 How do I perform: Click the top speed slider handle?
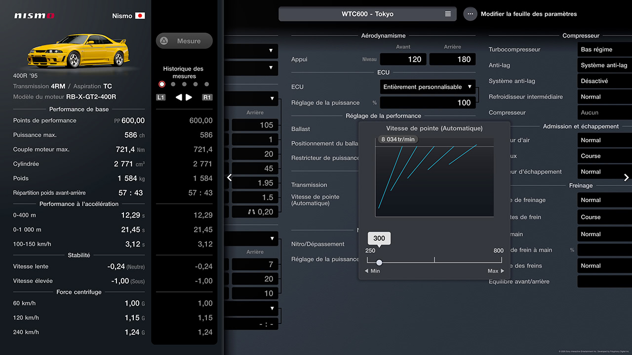click(x=379, y=263)
